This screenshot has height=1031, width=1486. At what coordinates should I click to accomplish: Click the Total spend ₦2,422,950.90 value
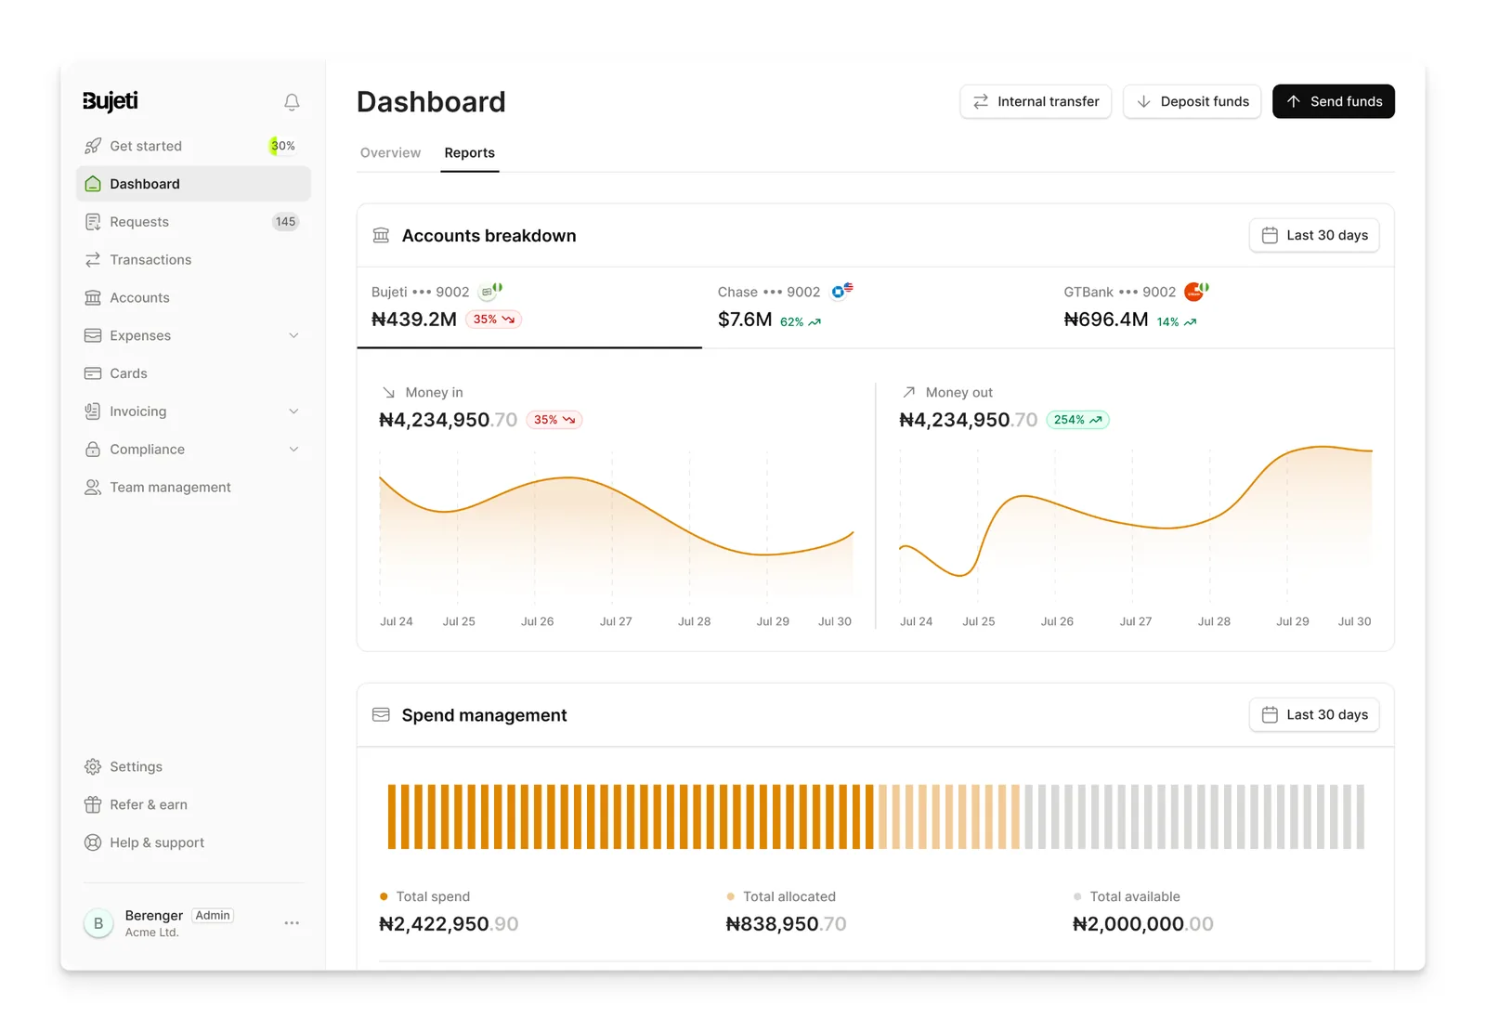[449, 925]
